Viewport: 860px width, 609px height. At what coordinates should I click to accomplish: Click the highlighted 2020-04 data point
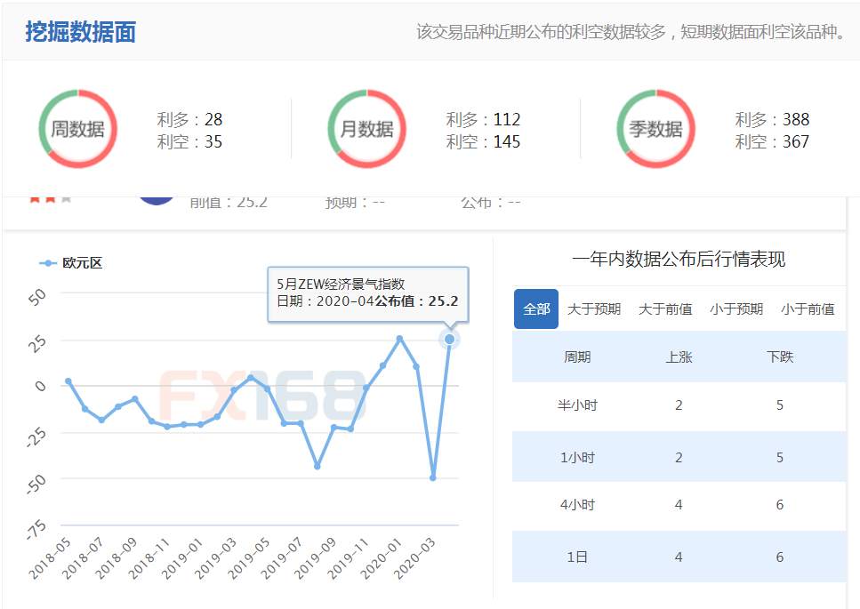[449, 340]
